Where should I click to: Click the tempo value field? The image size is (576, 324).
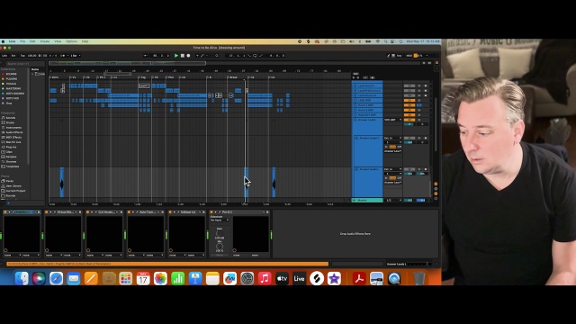pos(32,56)
